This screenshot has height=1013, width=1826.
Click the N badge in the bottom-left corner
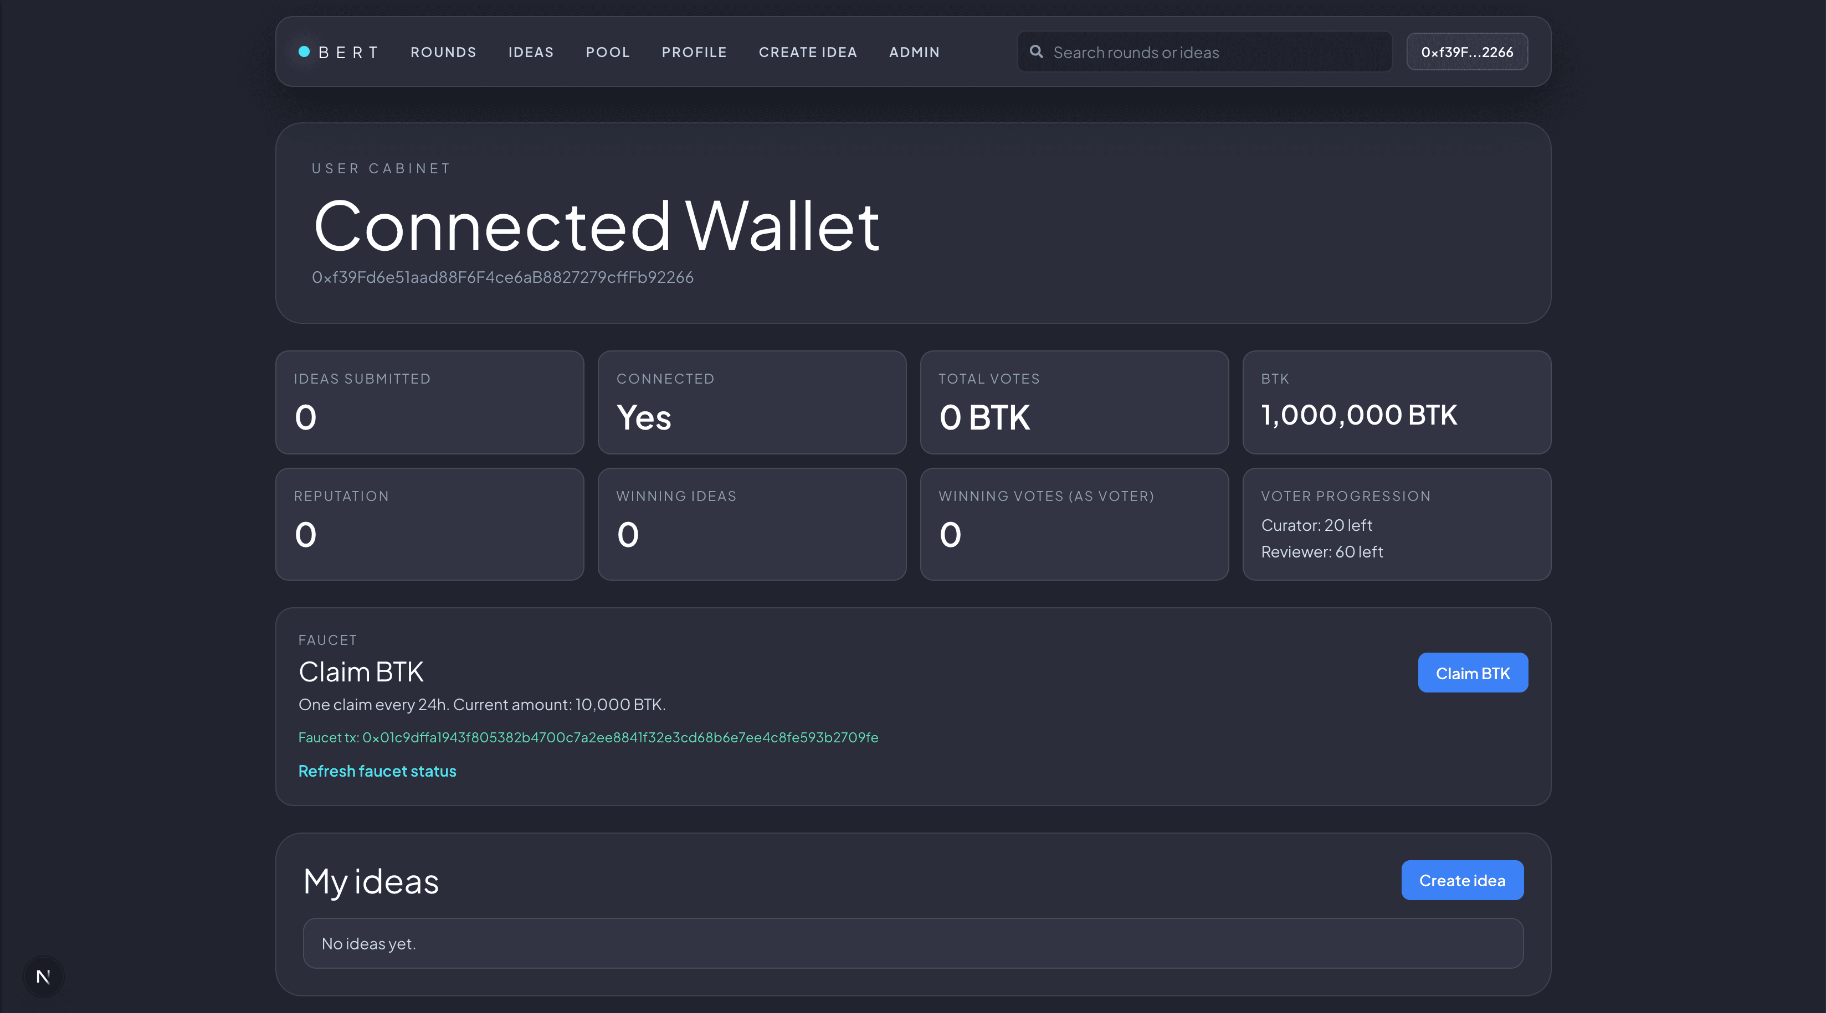click(x=43, y=976)
